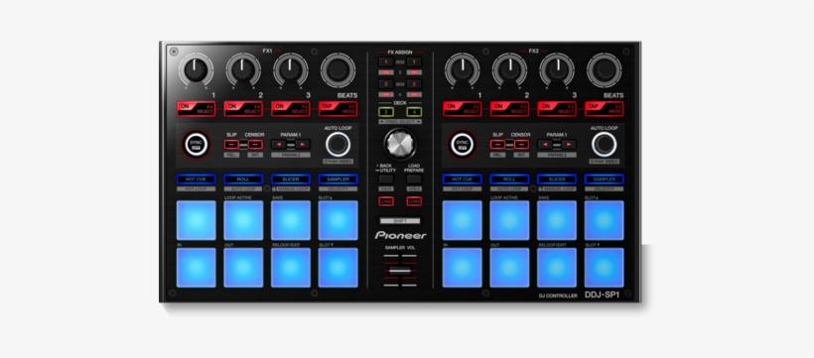Screen dimensions: 814x358
Task: Hit left deck IN pad
Action: coord(197,268)
